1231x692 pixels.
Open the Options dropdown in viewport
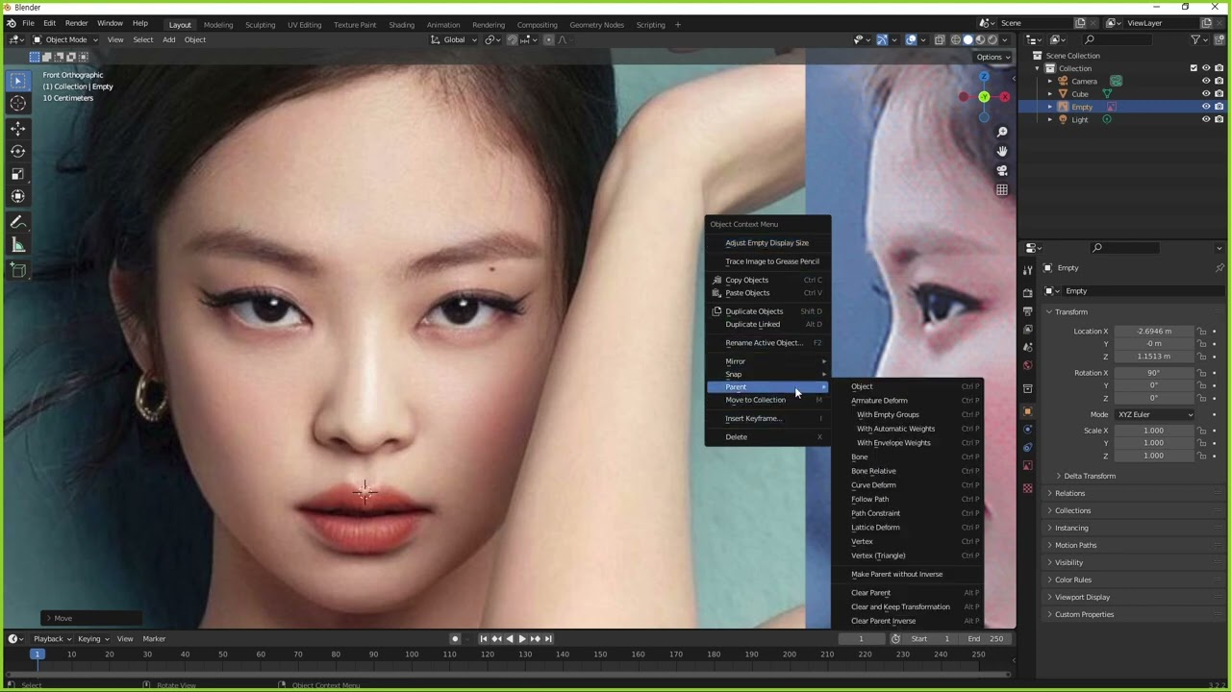click(x=993, y=57)
